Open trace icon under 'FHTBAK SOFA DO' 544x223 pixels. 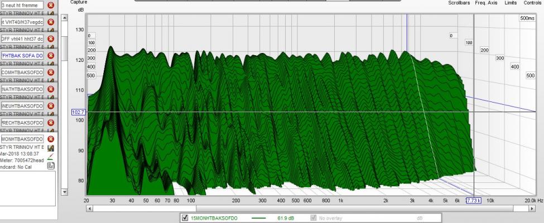coord(51,64)
